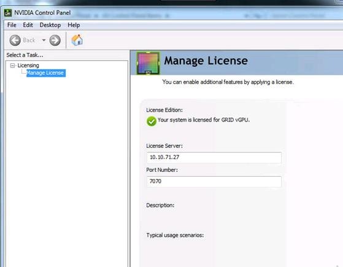This screenshot has width=343, height=267.
Task: Click the green licensed checkmark icon
Action: click(152, 121)
